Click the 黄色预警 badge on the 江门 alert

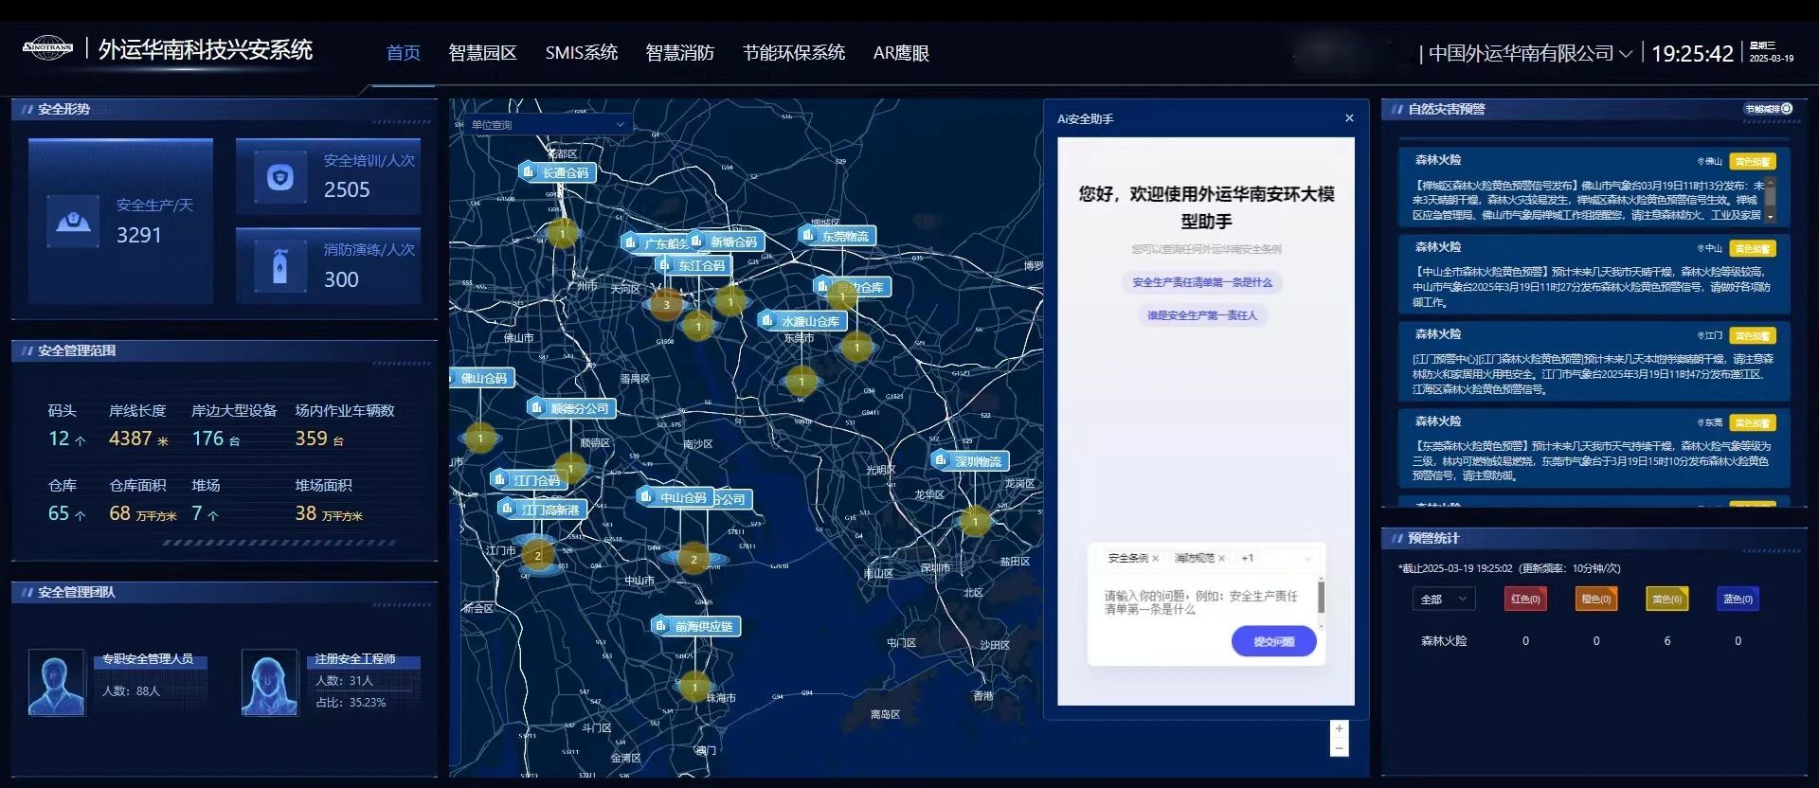click(1753, 336)
